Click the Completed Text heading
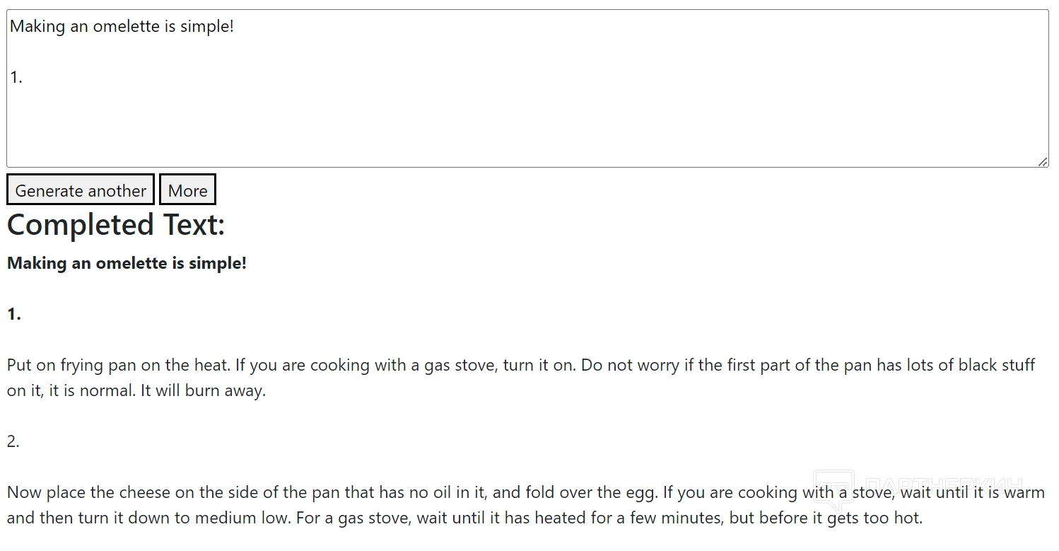The width and height of the screenshot is (1059, 551). coord(116,225)
